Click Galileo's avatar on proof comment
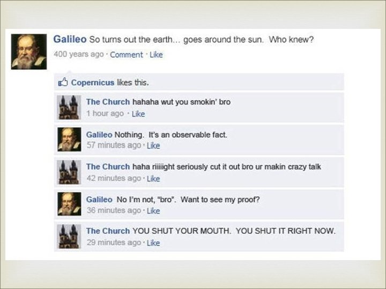The height and width of the screenshot is (289, 386). pos(69,204)
